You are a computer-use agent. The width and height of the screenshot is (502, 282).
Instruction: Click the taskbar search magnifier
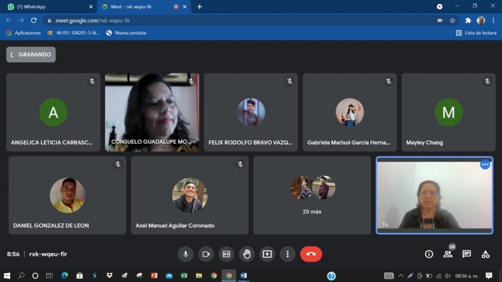[x=21, y=276]
